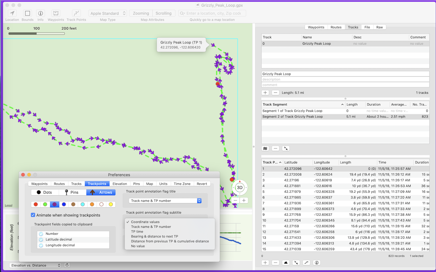This screenshot has height=272, width=436.
Task: Select the Arrows trackpoint display style
Action: point(101,192)
